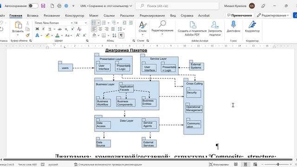
Task: Switch to the Рисование tab
Action: tap(52, 15)
